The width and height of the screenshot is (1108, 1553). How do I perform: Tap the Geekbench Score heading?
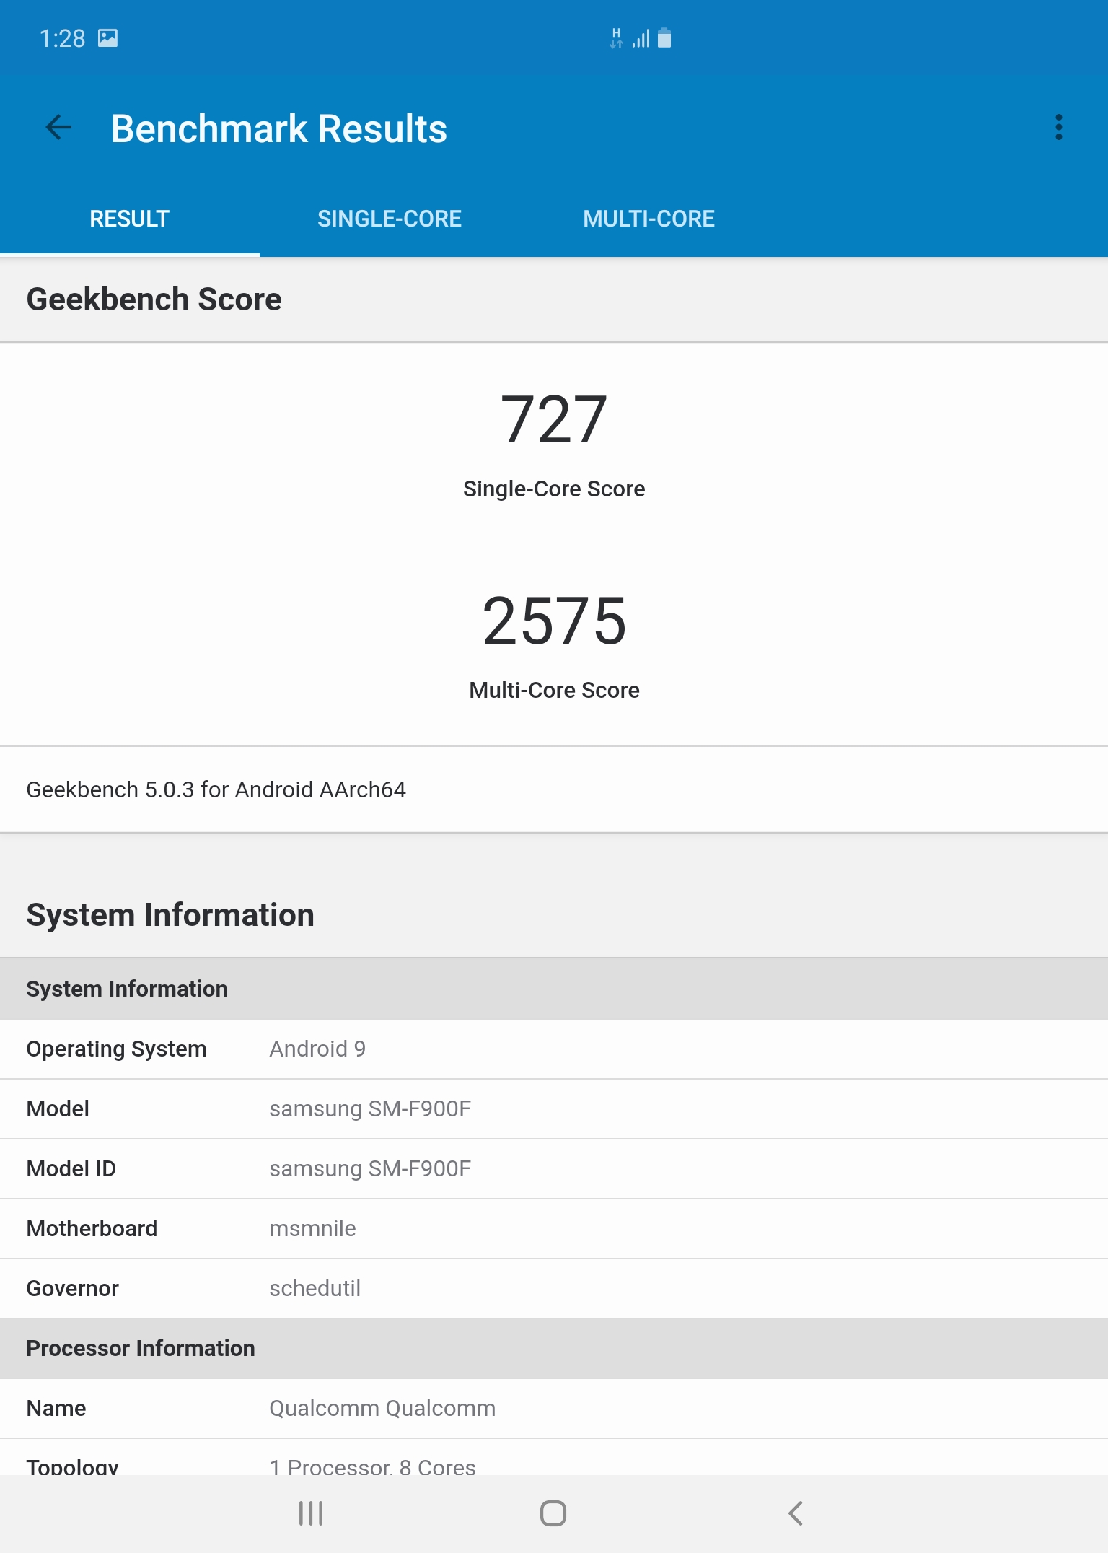pyautogui.click(x=154, y=299)
